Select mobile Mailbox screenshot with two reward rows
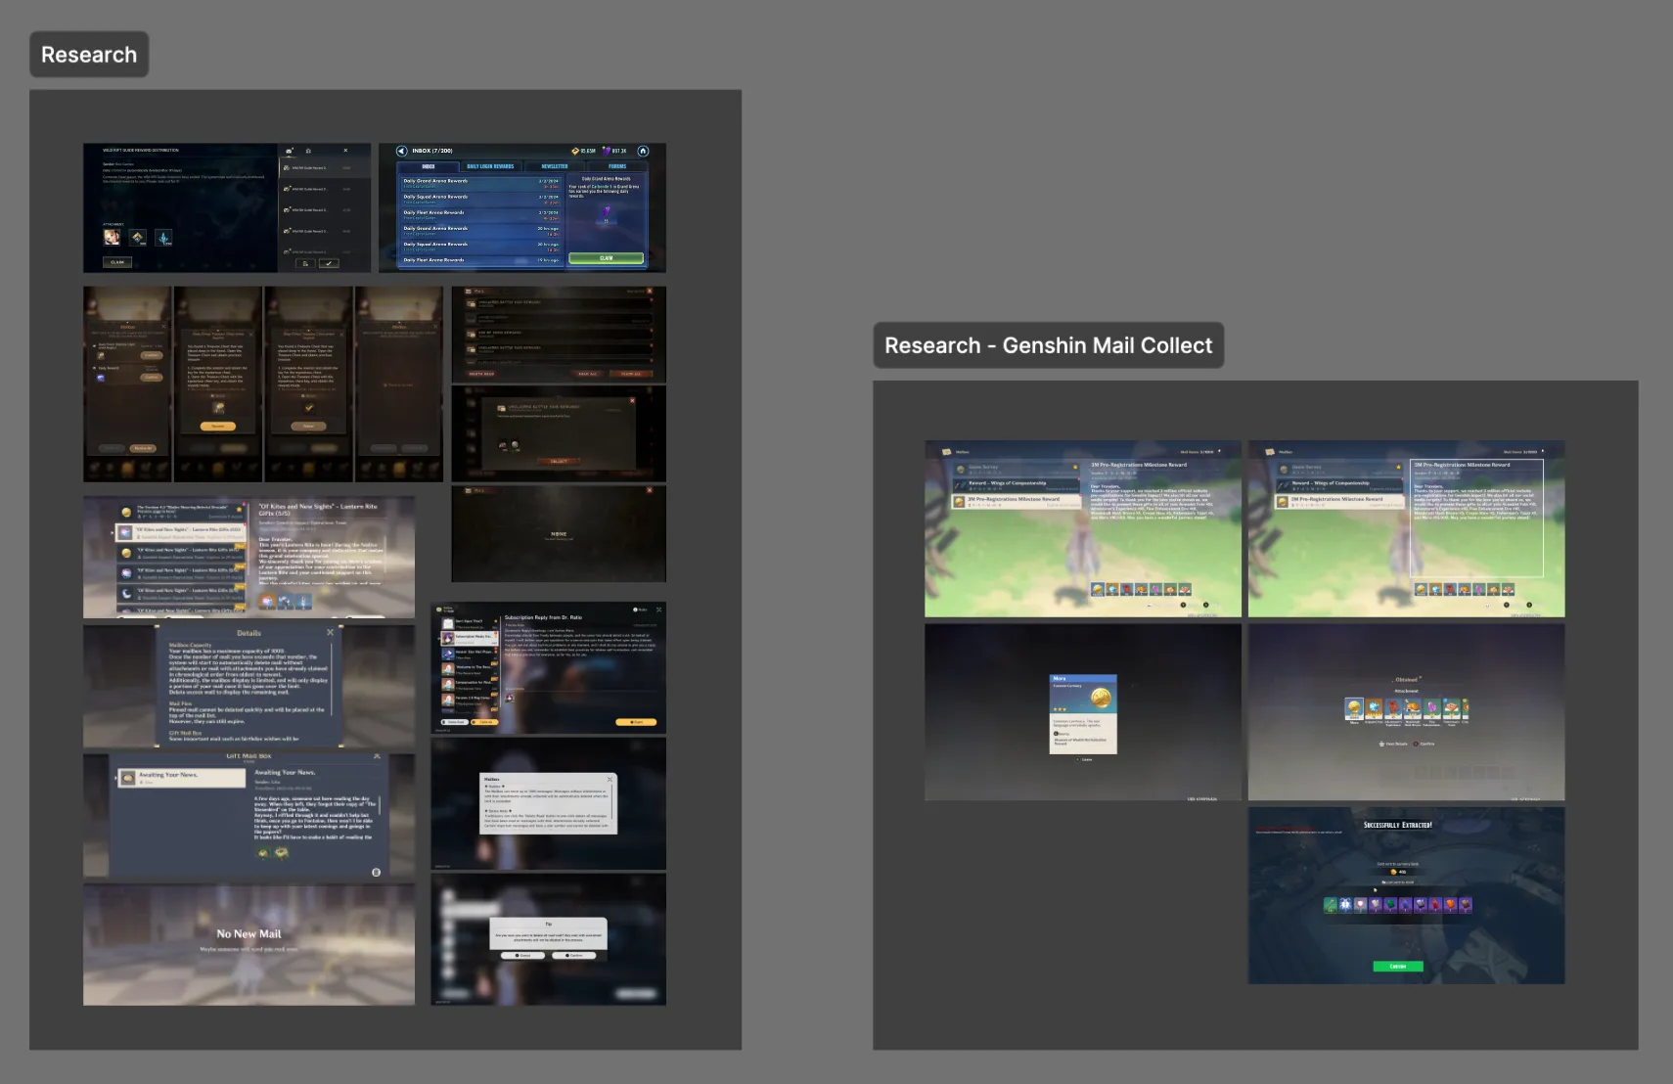The width and height of the screenshot is (1673, 1084). pos(127,384)
